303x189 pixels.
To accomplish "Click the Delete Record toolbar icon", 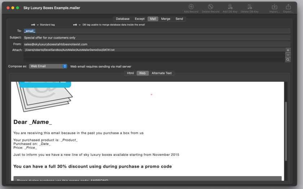I will tap(210, 7).
